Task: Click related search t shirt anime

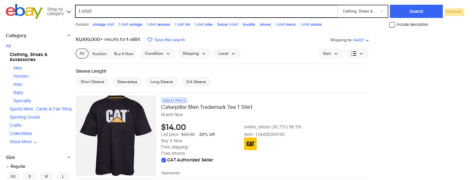Action: point(311,25)
